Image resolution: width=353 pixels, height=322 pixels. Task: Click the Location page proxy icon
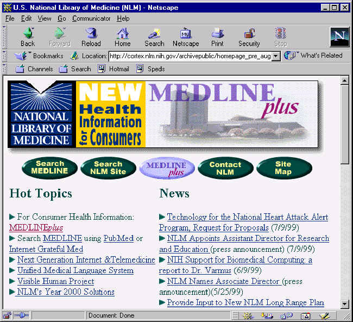pyautogui.click(x=74, y=55)
